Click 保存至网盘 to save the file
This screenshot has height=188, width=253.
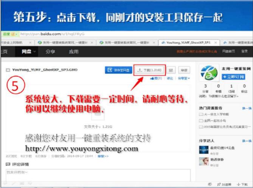pos(118,70)
